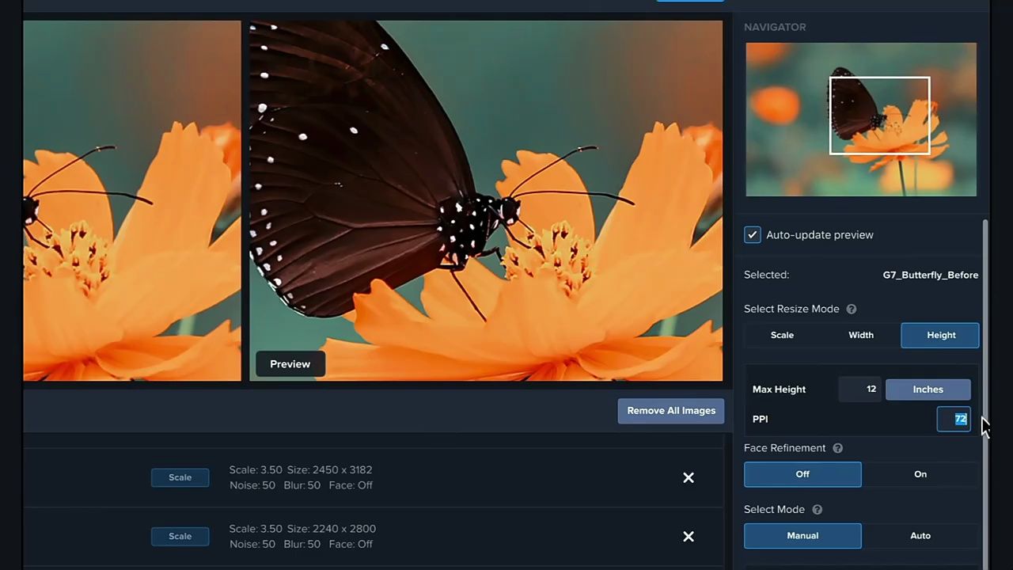This screenshot has height=570, width=1013.
Task: Remove first queued image with X
Action: click(x=689, y=477)
